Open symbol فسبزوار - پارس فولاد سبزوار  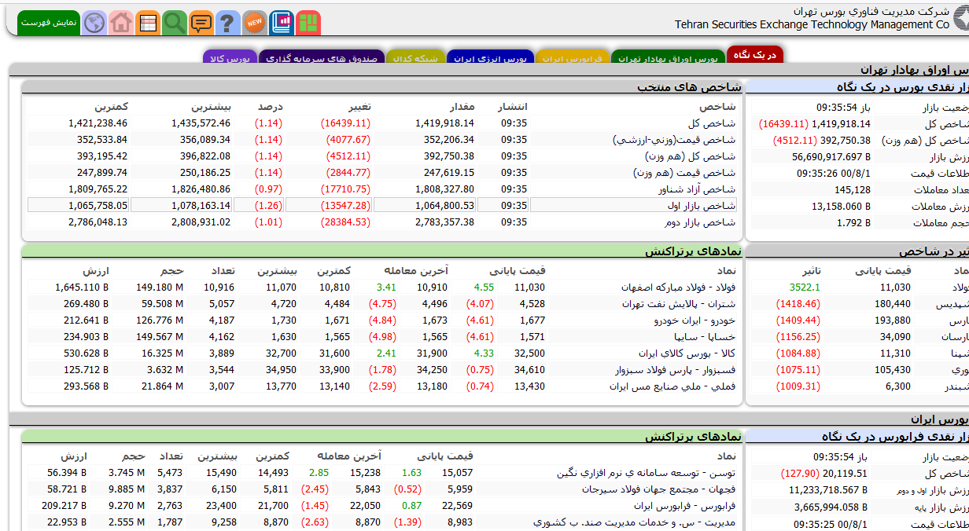[675, 370]
